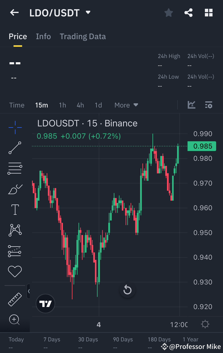Expand the More timeframes dropdown
The image size is (223, 353).
click(126, 105)
